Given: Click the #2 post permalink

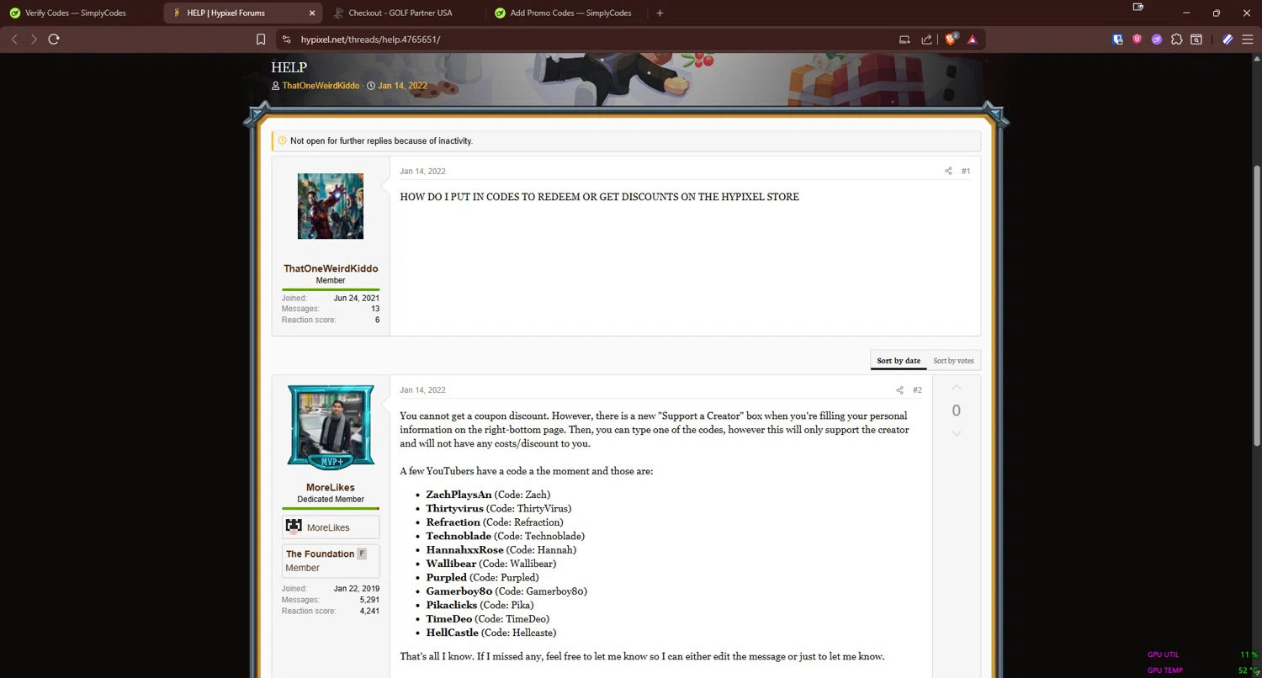Looking at the screenshot, I should click(x=917, y=390).
